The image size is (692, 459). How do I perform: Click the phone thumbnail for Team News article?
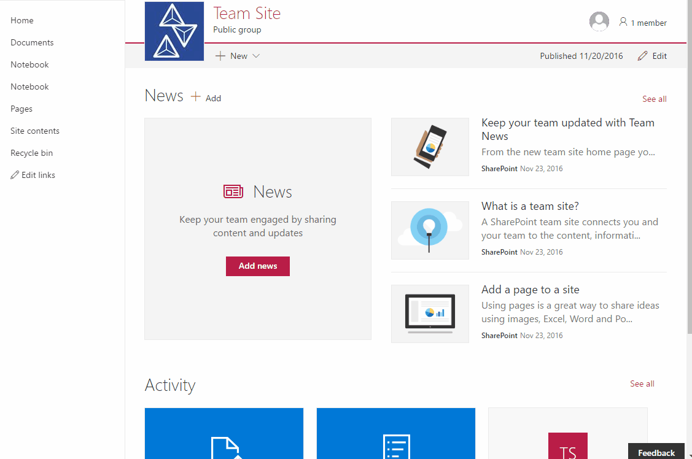coord(430,147)
